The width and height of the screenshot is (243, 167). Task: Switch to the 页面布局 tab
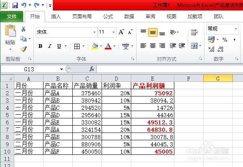pyautogui.click(x=82, y=16)
